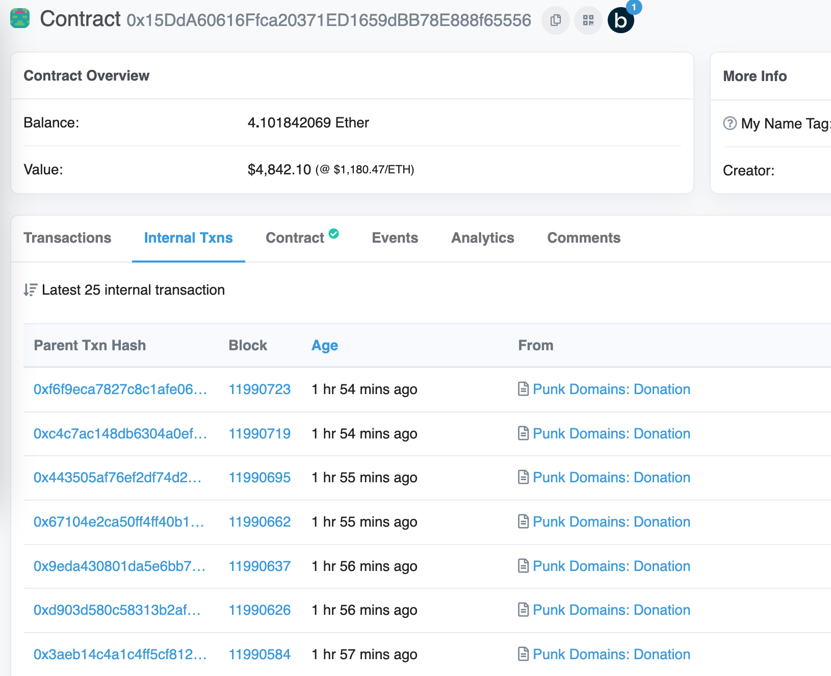Open transaction 0xd903d580c58313b2af…

point(117,610)
